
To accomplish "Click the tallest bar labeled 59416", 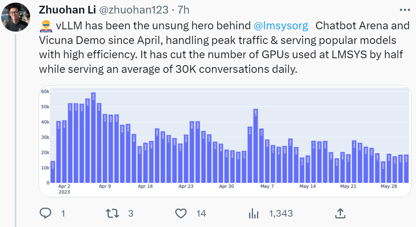I will click(x=93, y=138).
